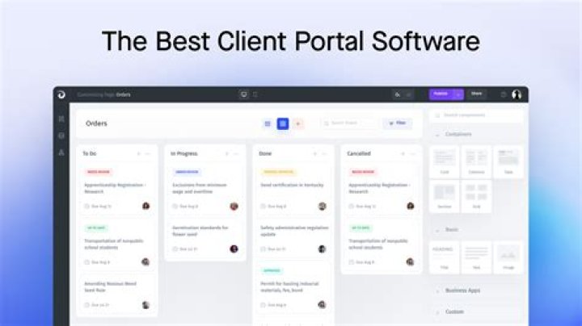Image resolution: width=582 pixels, height=326 pixels.
Task: Click the red add order icon
Action: tap(298, 123)
